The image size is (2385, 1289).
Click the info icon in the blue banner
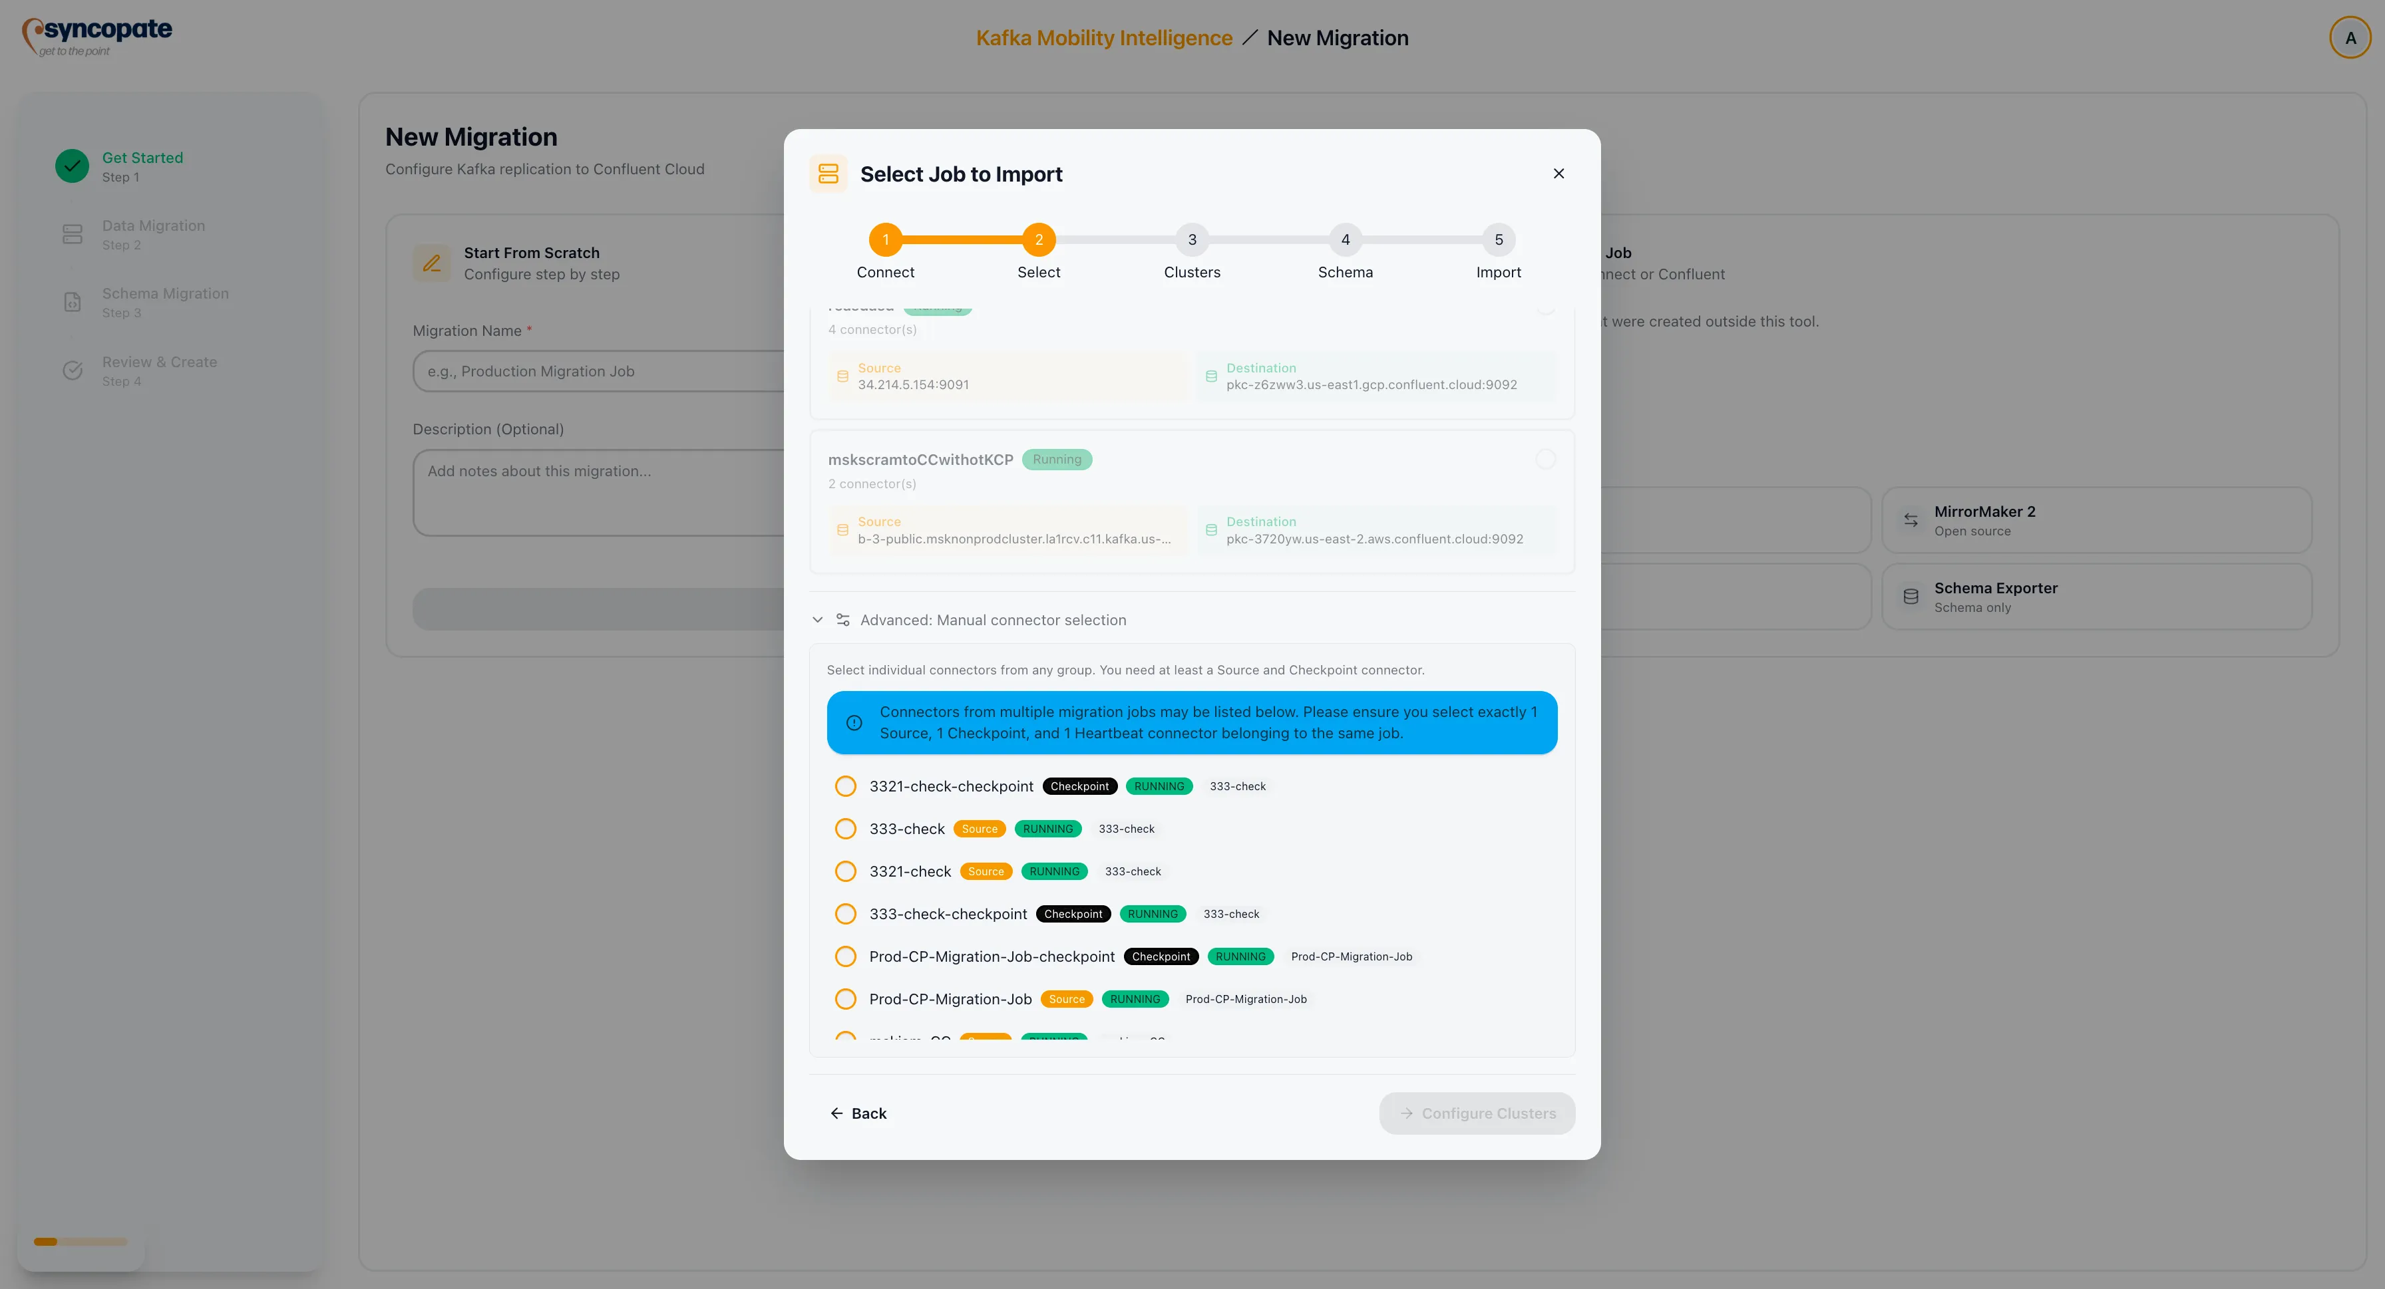pyautogui.click(x=854, y=722)
